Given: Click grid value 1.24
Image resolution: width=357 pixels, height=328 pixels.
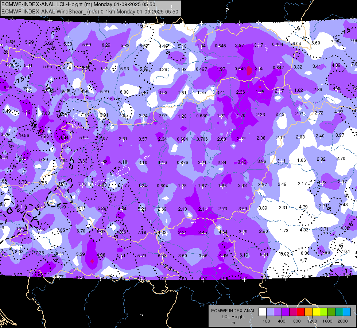Looking at the screenshot, I should click(x=143, y=186).
